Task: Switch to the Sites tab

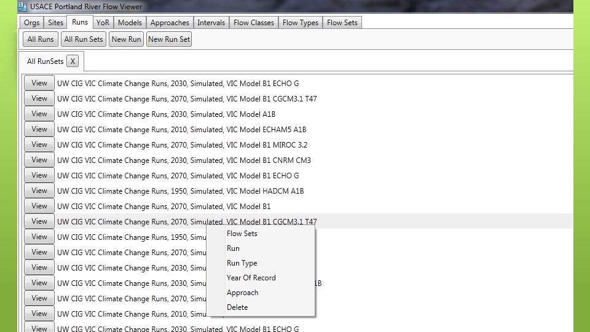Action: [56, 23]
